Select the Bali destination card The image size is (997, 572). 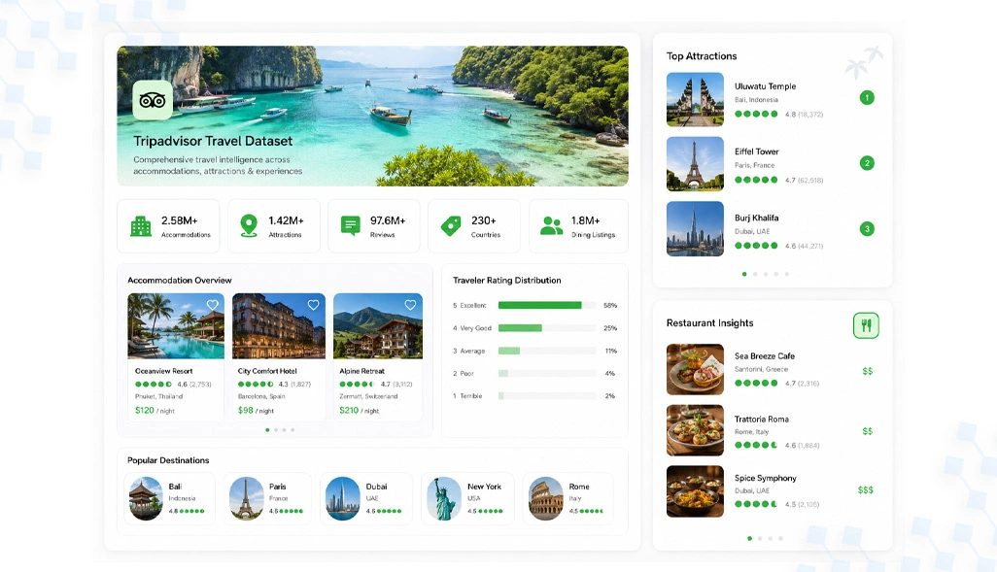pos(169,499)
